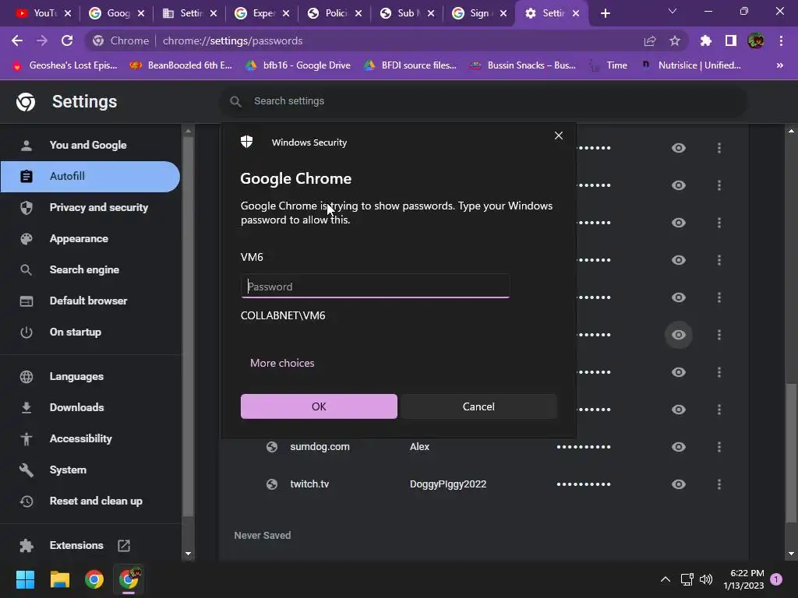Open the Windows Start menu
The height and width of the screenshot is (598, 798).
click(25, 579)
